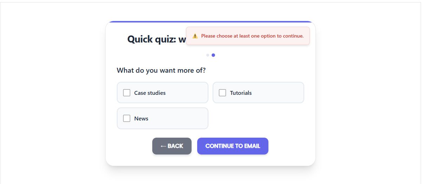Click the active purple step dot
This screenshot has width=427, height=184.
click(x=213, y=55)
